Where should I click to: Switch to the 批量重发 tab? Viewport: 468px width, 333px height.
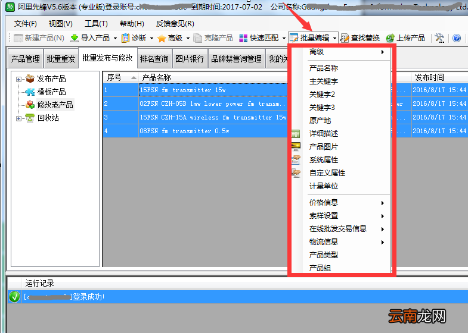point(61,59)
